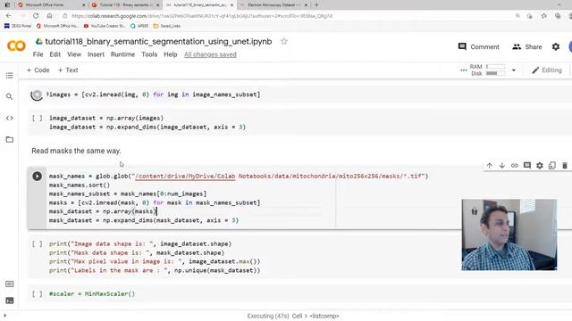Toggle the Editing mode button
The height and width of the screenshot is (321, 572).
pos(546,70)
